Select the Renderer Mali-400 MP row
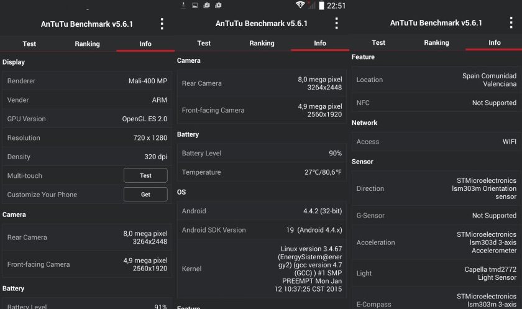The width and height of the screenshot is (522, 309). point(87,81)
